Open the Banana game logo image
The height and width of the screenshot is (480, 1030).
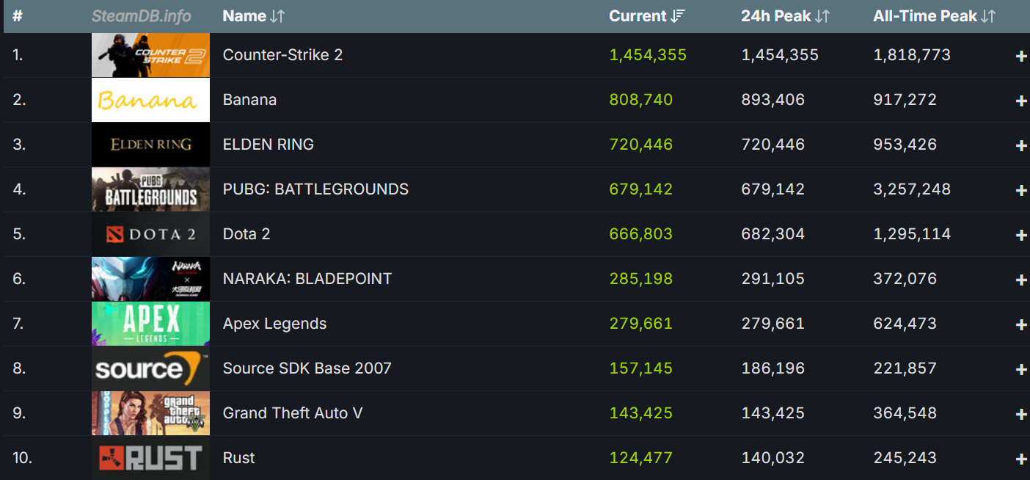click(x=150, y=100)
